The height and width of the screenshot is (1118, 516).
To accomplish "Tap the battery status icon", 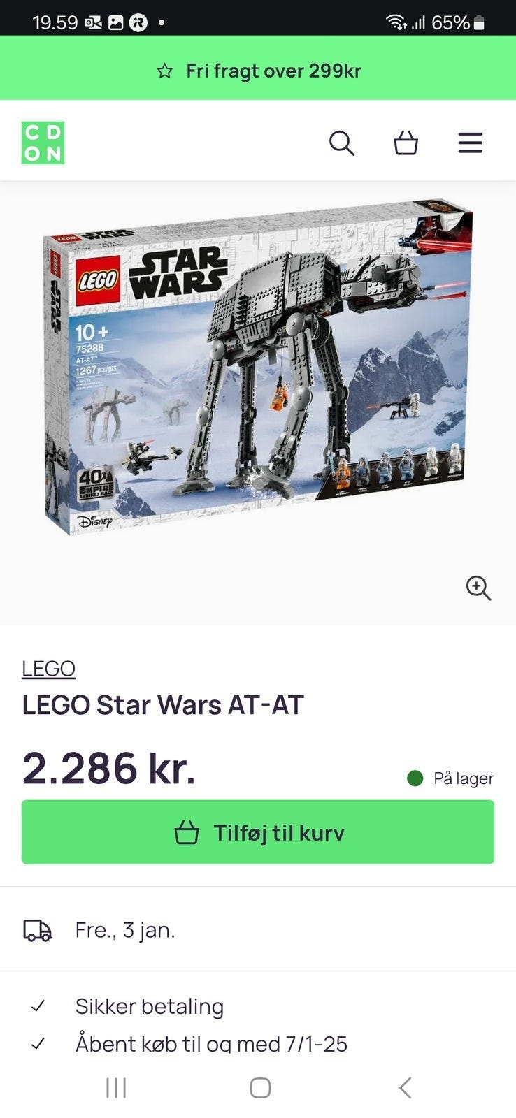I will point(479,23).
